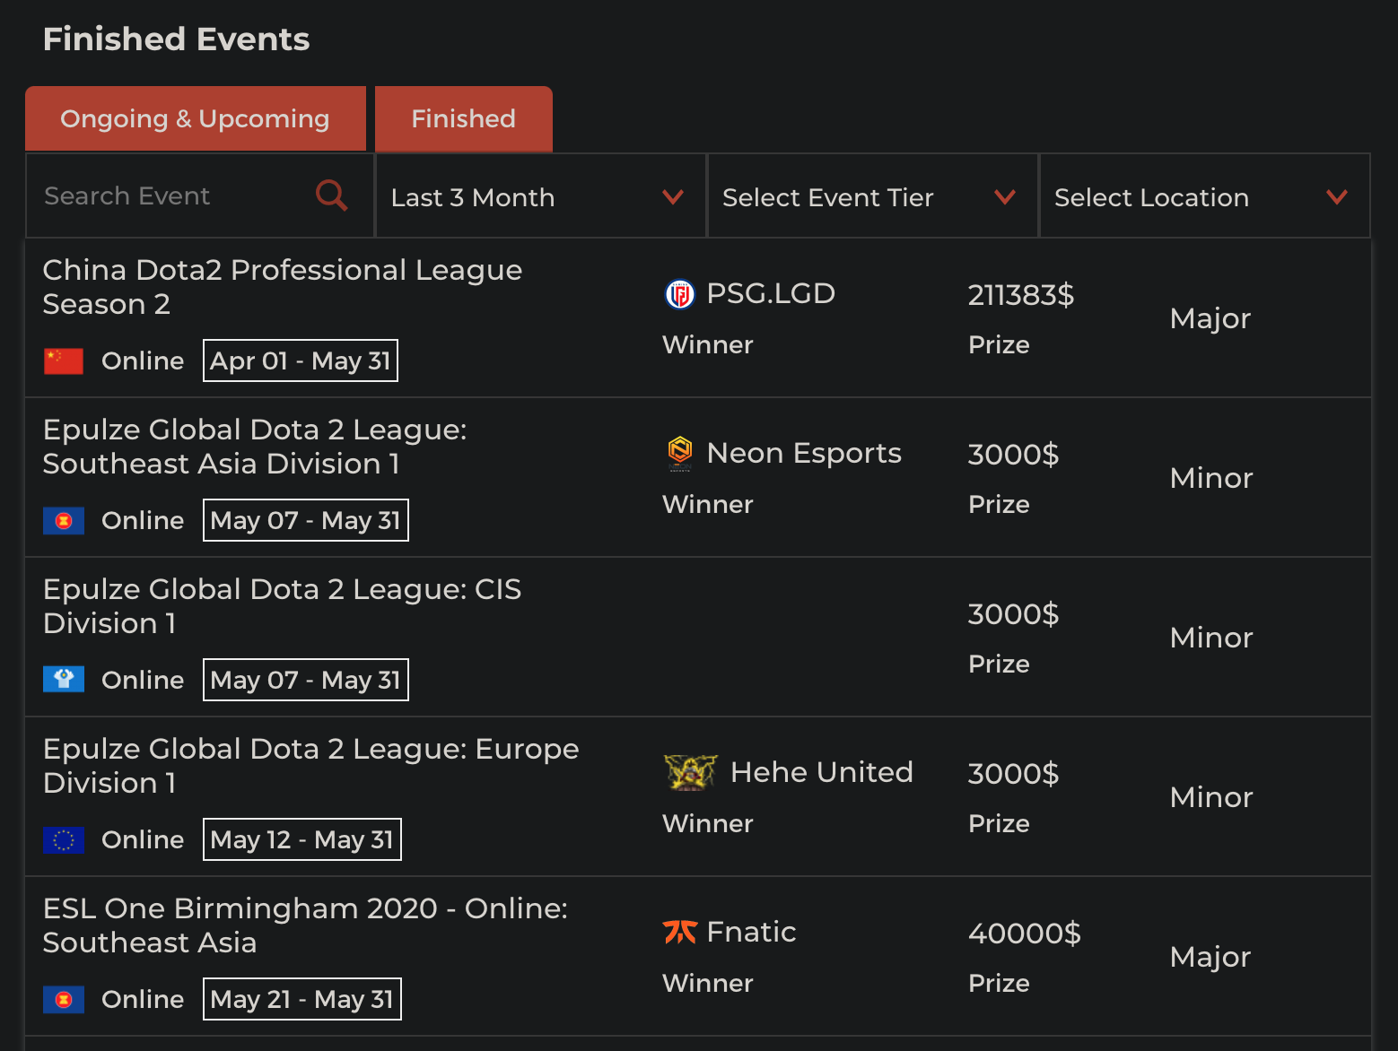Expand the Select Event Tier dropdown
The width and height of the screenshot is (1398, 1051).
[x=871, y=196]
